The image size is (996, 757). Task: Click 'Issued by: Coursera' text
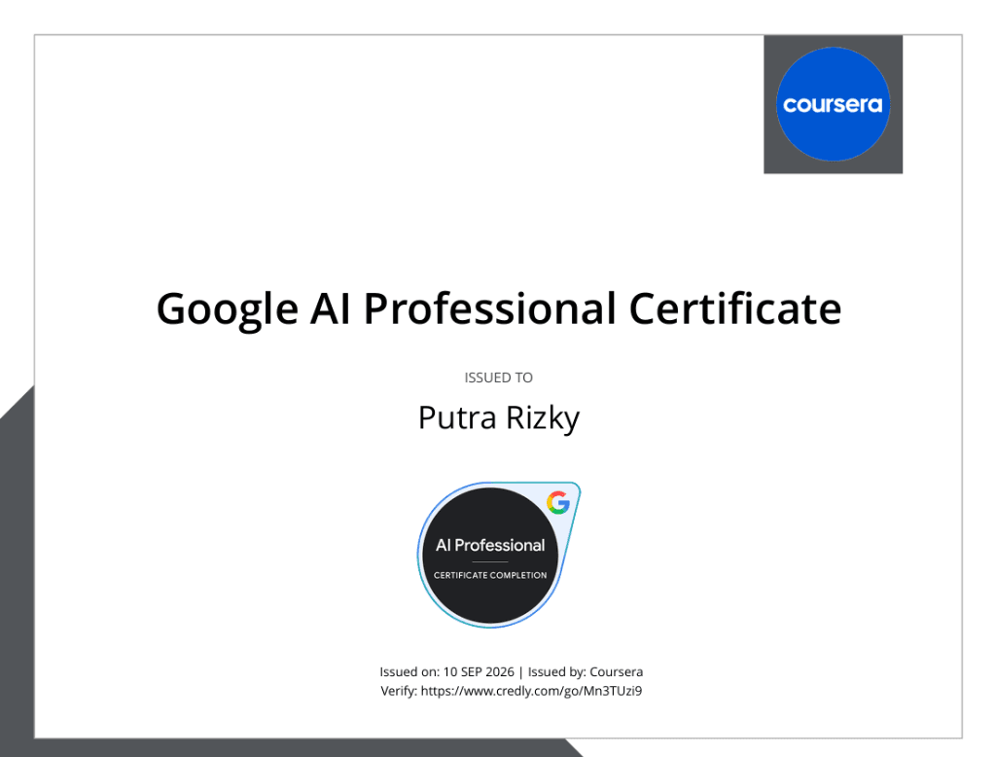click(585, 671)
